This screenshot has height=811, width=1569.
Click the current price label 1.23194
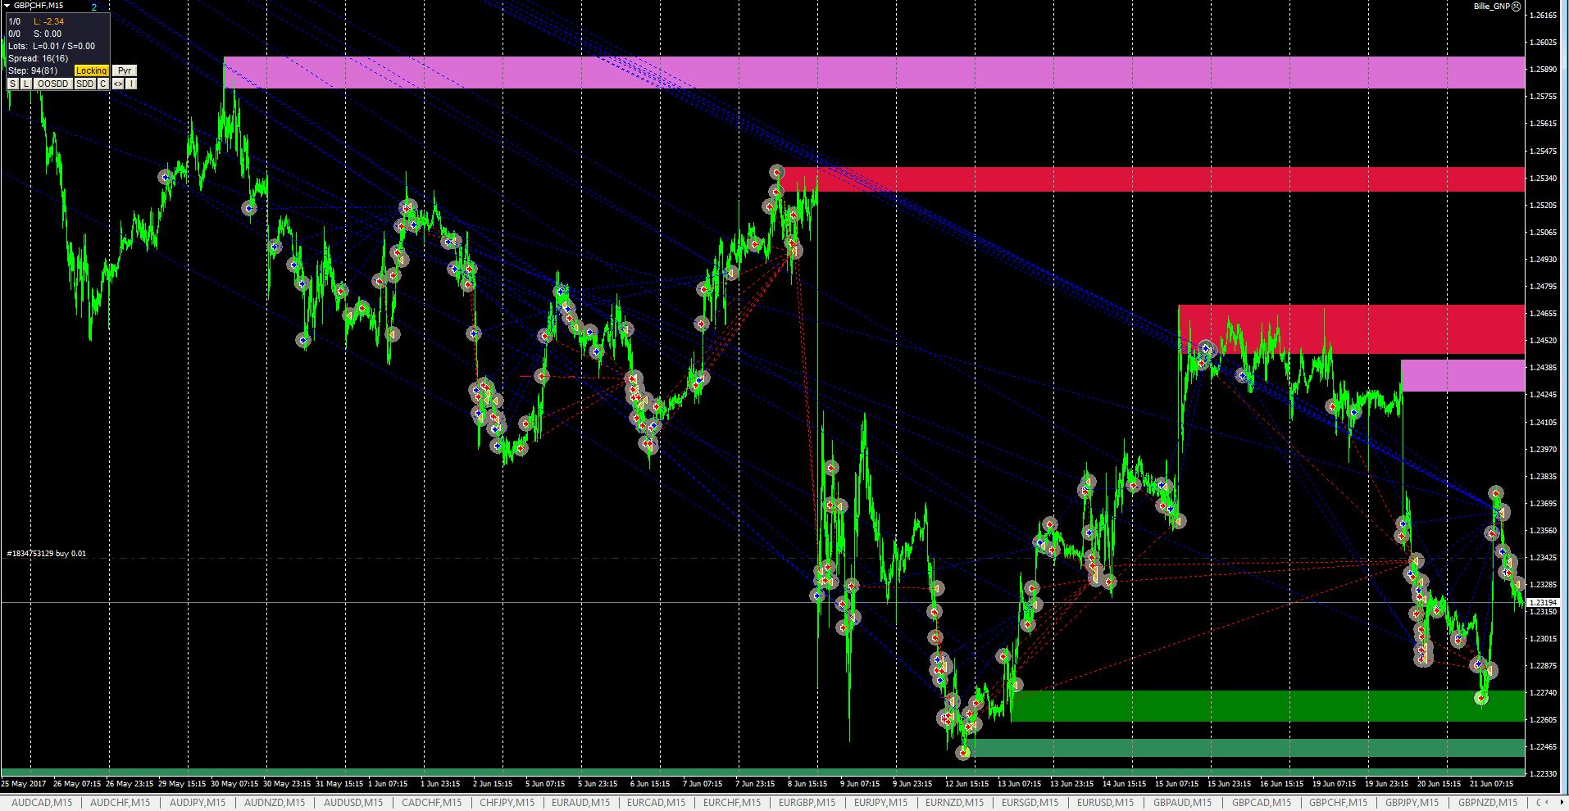tap(1544, 602)
